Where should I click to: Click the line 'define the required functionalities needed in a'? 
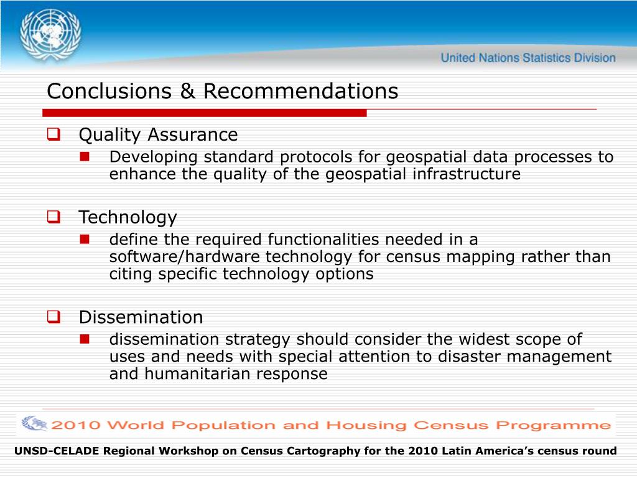point(294,240)
